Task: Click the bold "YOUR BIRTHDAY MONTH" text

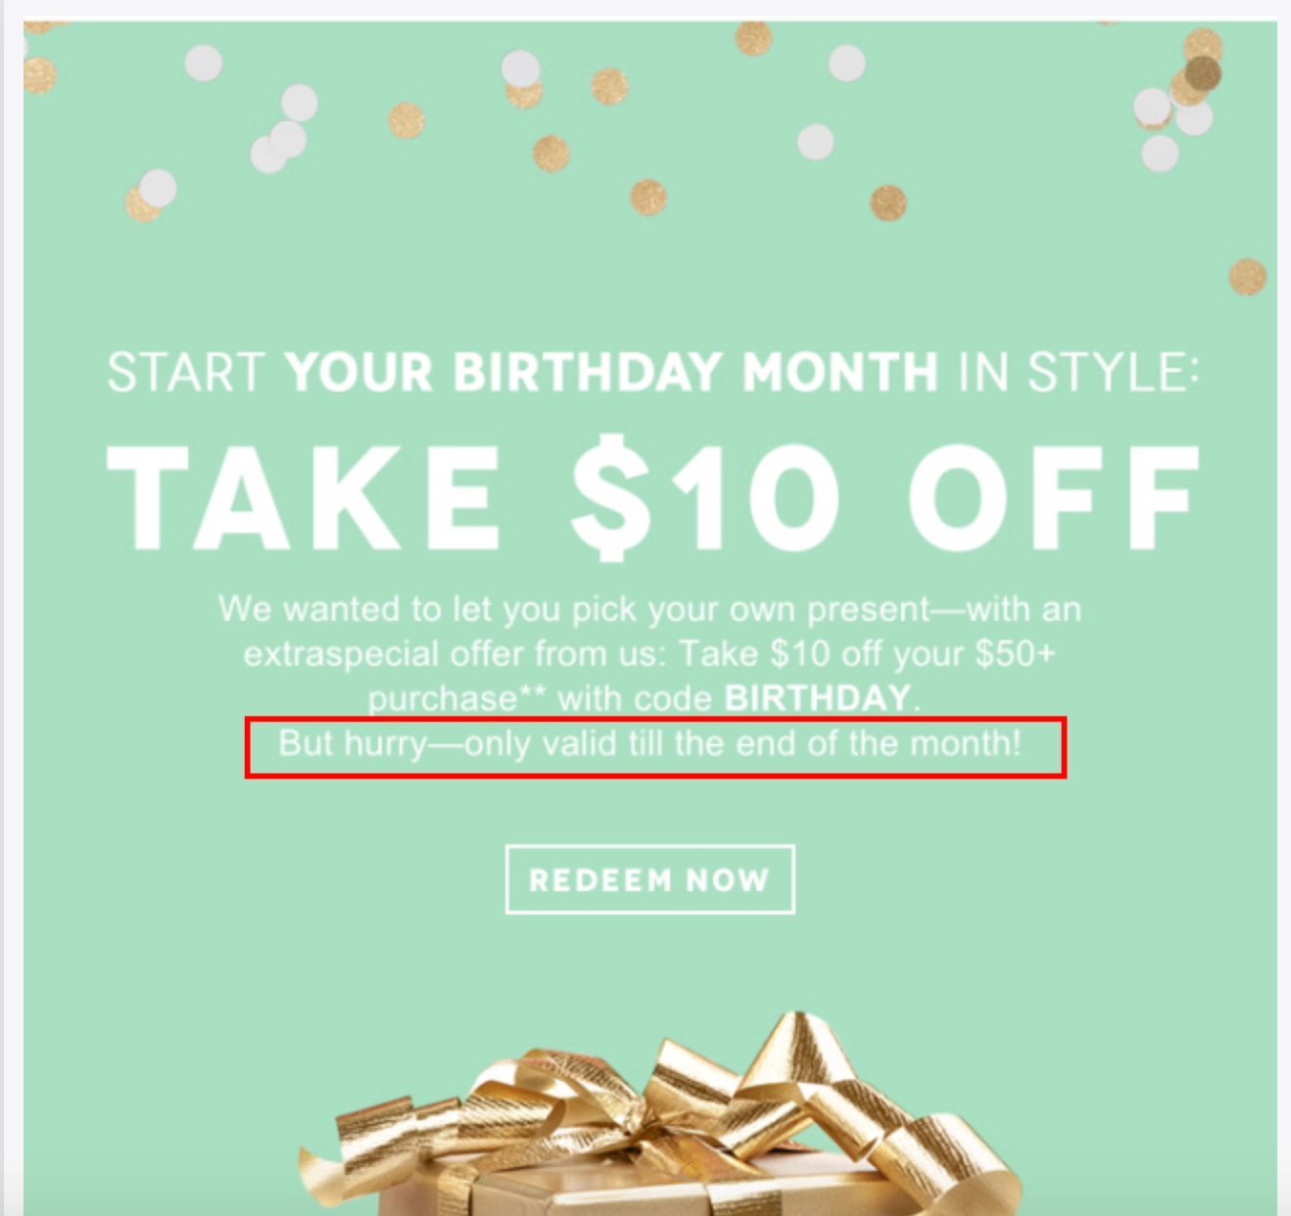Action: pos(611,373)
